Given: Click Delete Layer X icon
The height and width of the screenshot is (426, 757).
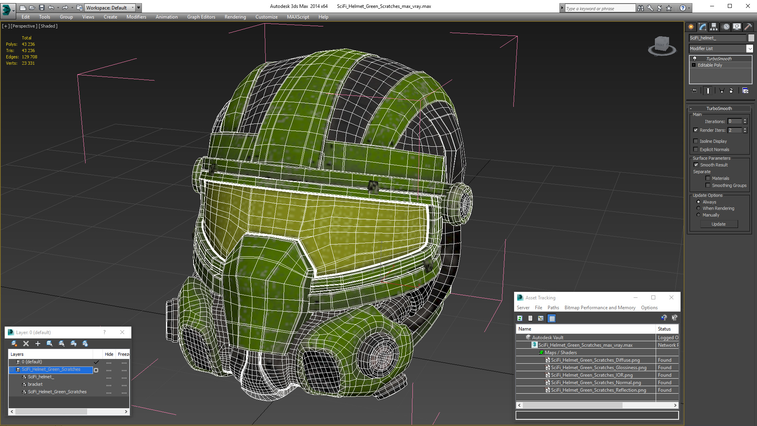Looking at the screenshot, I should click(26, 344).
